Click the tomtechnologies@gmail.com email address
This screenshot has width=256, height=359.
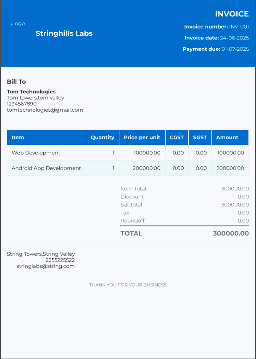coord(45,110)
